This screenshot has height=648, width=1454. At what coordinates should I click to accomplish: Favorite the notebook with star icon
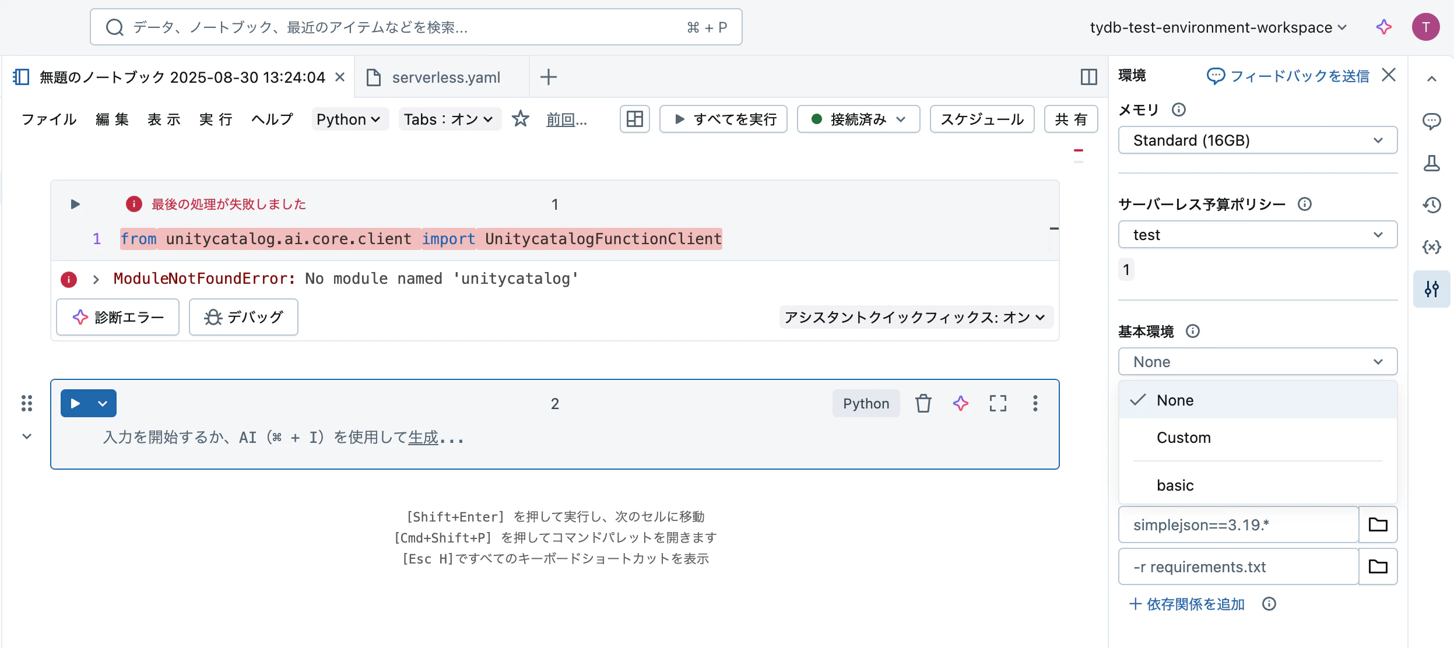[520, 119]
